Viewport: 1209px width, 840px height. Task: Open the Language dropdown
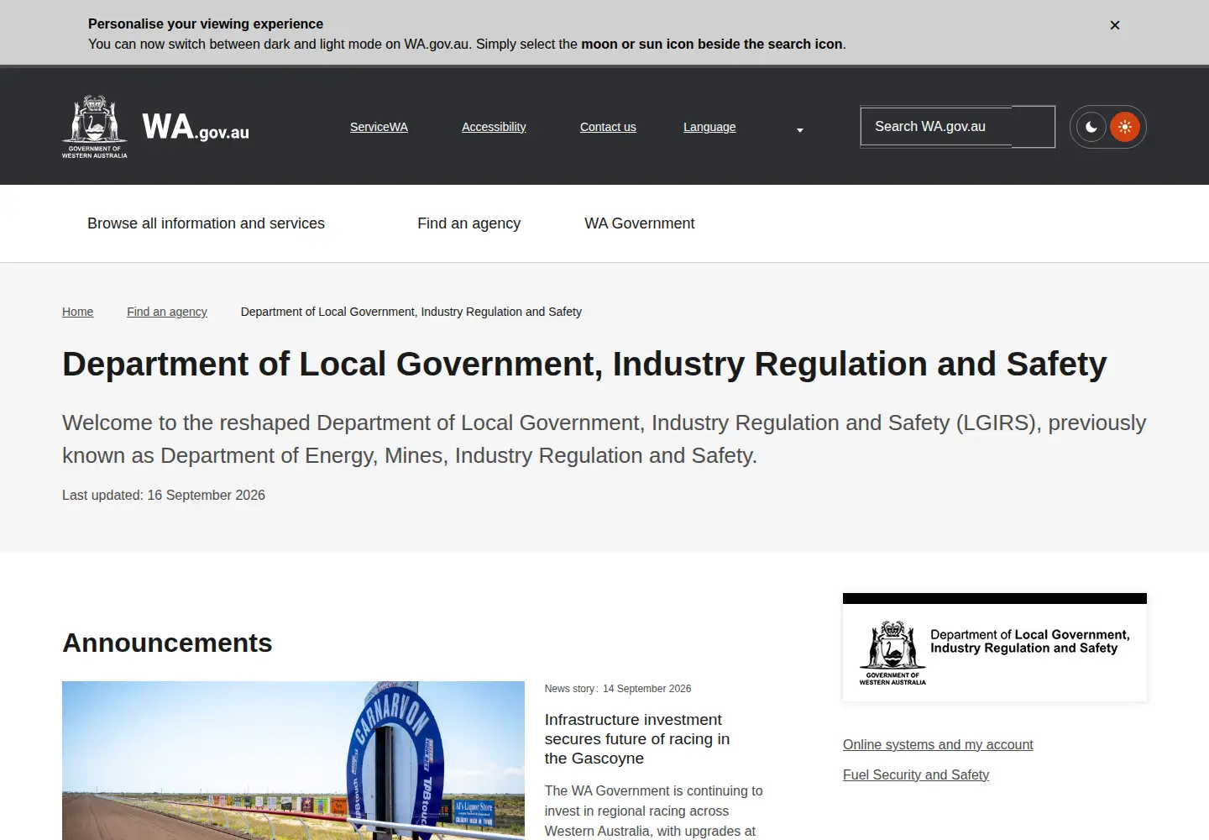pos(743,127)
